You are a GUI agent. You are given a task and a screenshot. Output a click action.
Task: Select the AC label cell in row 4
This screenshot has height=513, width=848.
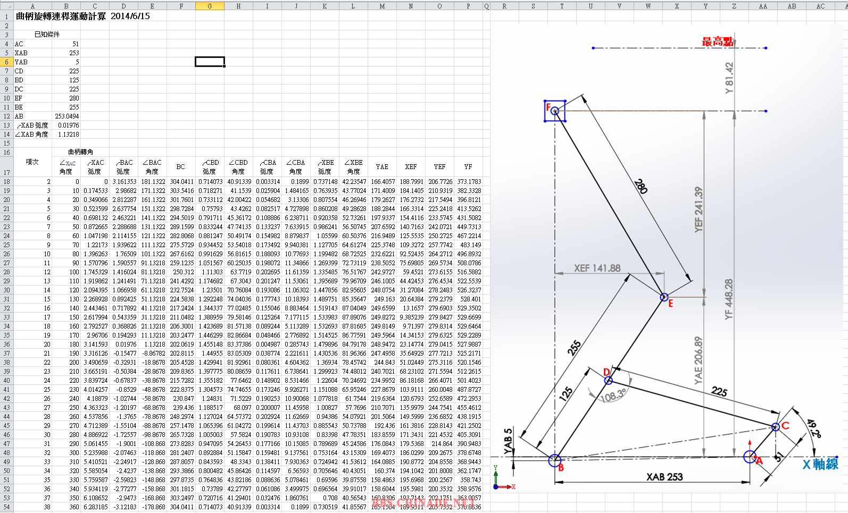pyautogui.click(x=32, y=44)
